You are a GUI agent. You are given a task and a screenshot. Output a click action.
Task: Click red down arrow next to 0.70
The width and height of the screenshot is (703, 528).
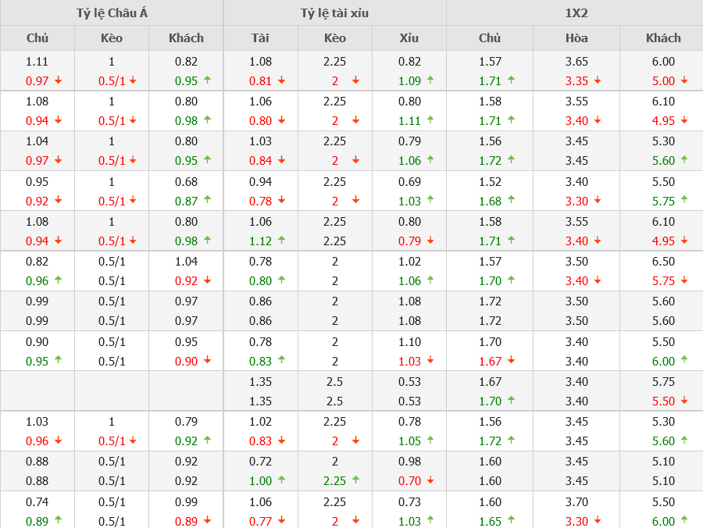[430, 481]
